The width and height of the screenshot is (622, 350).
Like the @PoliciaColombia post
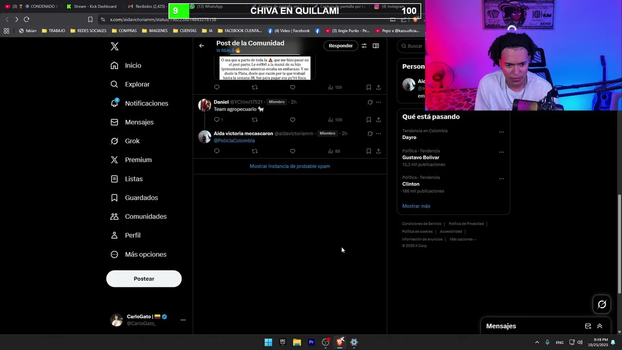tap(293, 151)
